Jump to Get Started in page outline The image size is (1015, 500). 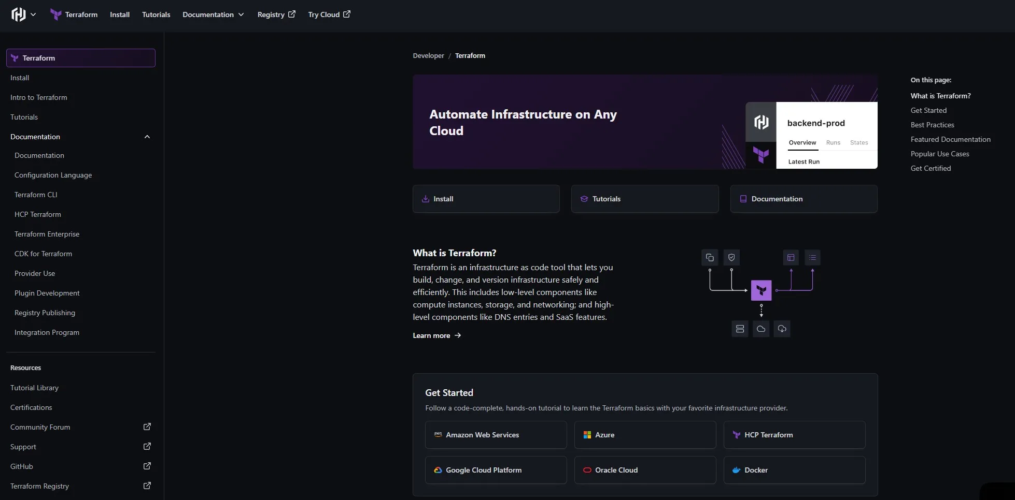[x=928, y=110]
